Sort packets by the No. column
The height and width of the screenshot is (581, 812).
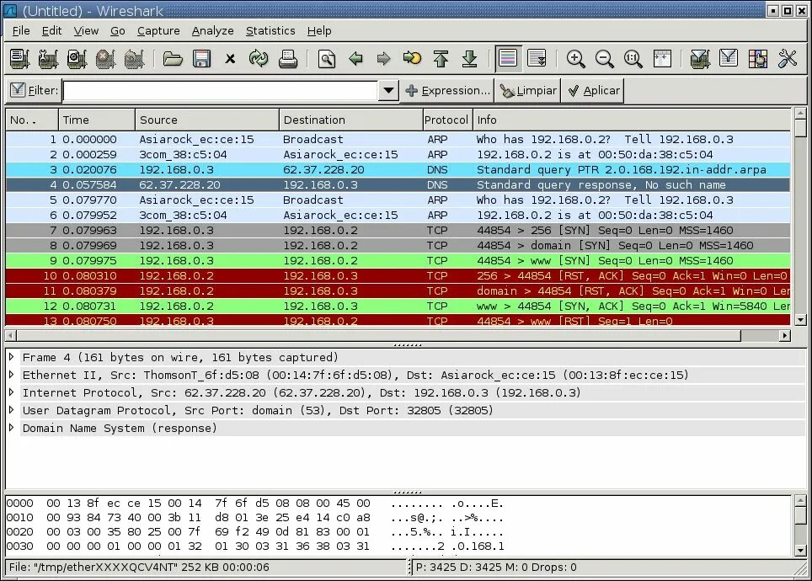point(32,120)
